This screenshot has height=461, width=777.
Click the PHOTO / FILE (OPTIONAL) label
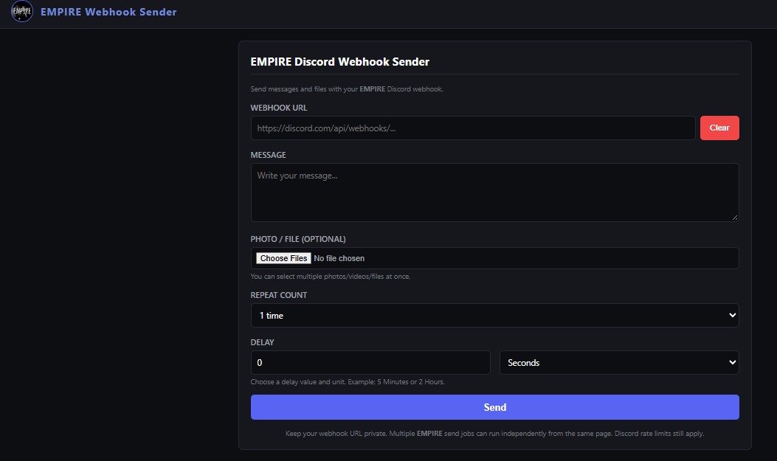298,239
